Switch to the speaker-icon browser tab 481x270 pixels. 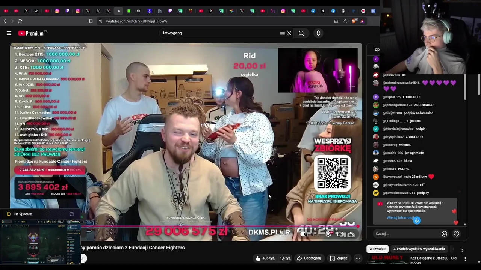tap(138, 11)
